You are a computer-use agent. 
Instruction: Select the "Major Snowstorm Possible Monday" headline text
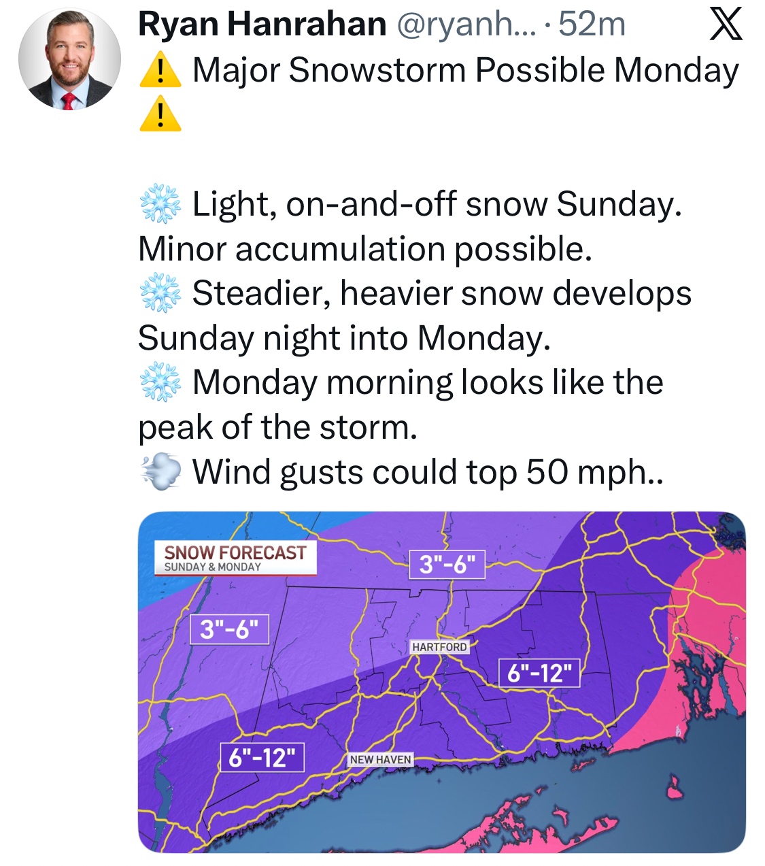[465, 71]
